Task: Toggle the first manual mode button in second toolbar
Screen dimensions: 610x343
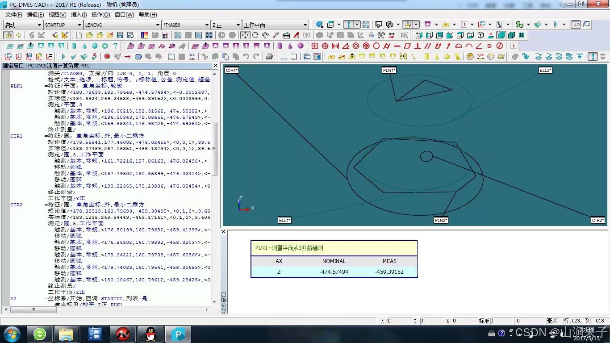Action: pos(8,35)
